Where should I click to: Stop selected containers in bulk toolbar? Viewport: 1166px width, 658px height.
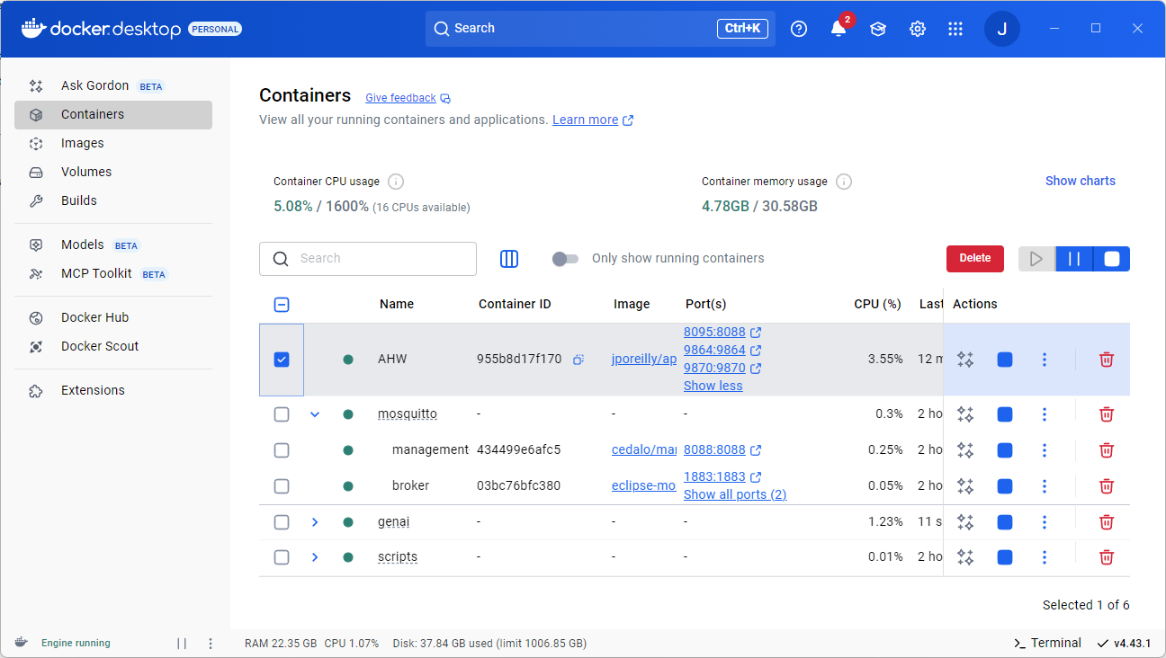click(1112, 259)
